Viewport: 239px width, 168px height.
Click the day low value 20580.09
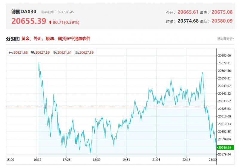(x=222, y=21)
